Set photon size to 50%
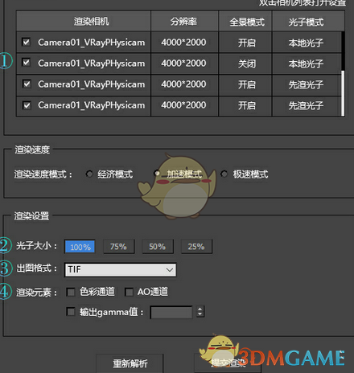Screen dimensions: 354x373 click(158, 247)
